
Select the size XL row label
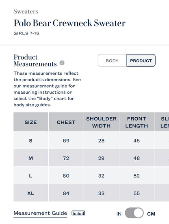tap(31, 193)
